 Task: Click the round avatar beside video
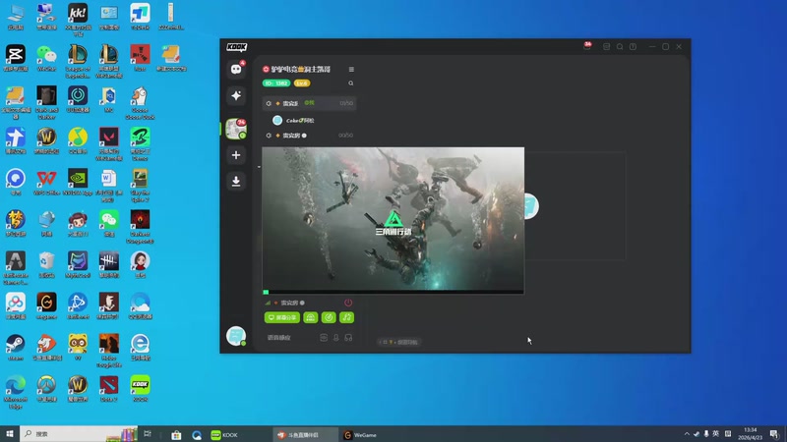coord(531,206)
